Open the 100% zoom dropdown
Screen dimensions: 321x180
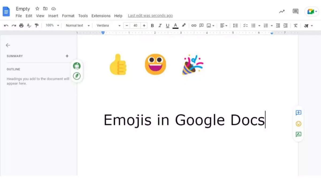[52, 25]
